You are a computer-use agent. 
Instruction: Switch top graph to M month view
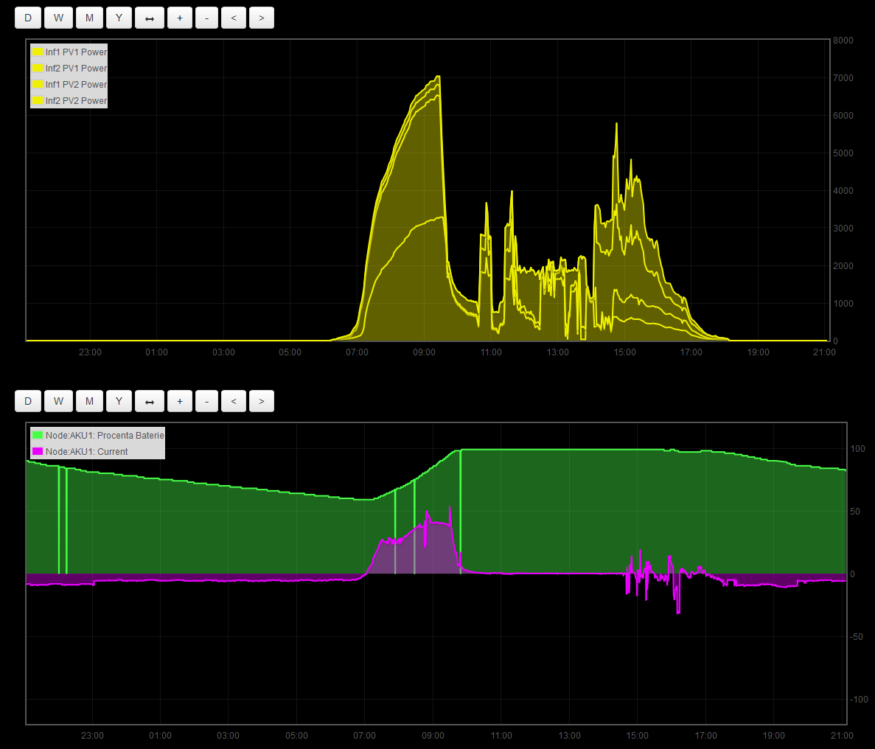tap(89, 18)
